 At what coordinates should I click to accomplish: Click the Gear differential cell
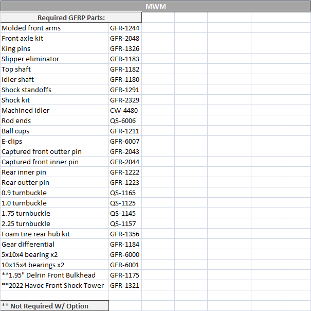54,244
